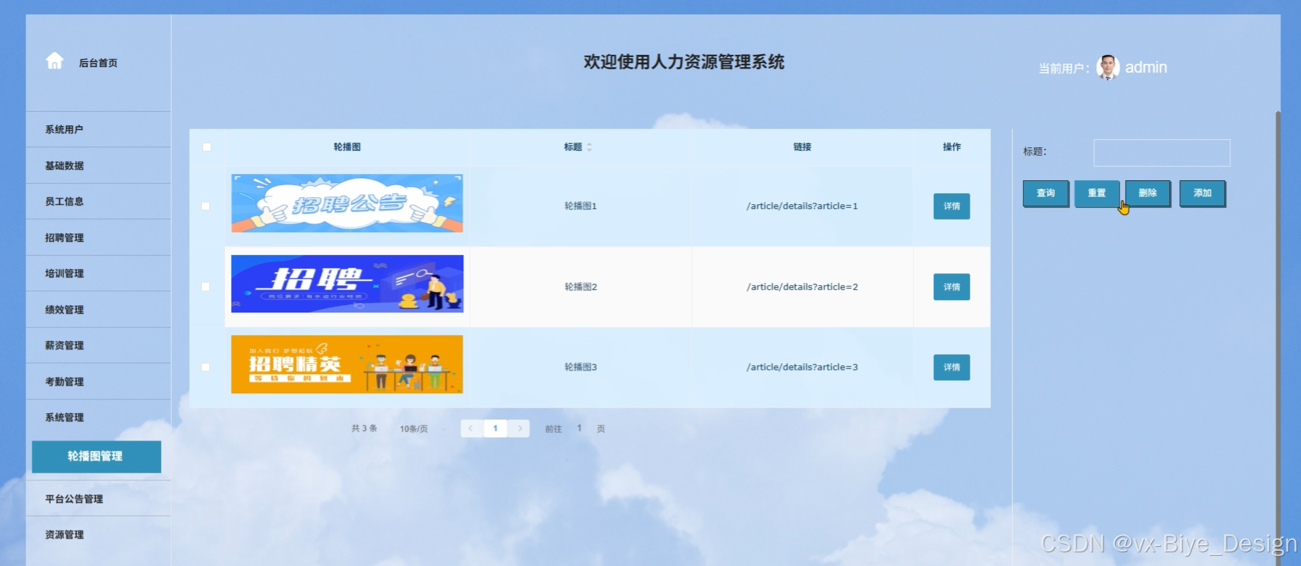Click the admin username text
This screenshot has height=566, width=1301.
(x=1146, y=67)
